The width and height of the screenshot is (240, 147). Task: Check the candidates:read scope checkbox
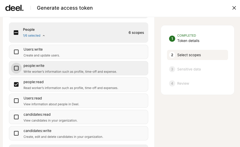coord(16,117)
